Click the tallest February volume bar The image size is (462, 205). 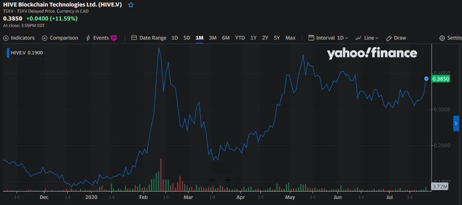161,175
